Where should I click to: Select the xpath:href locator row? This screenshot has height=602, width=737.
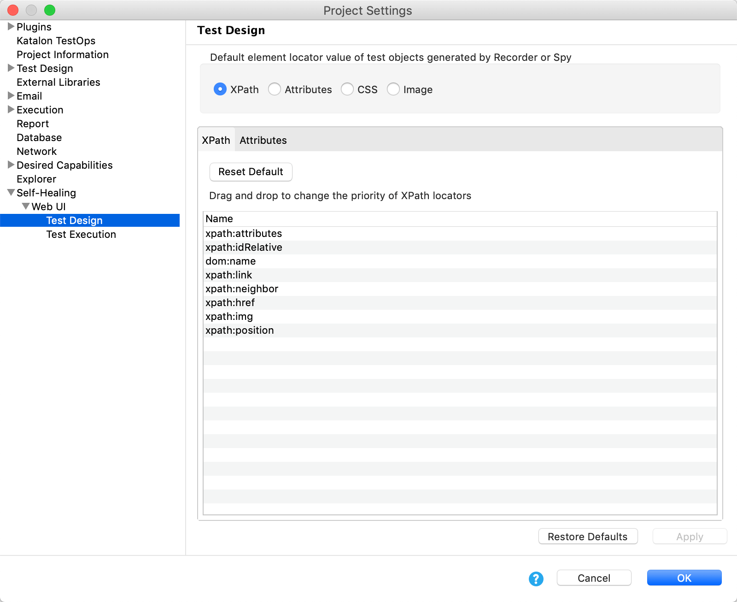[x=230, y=302]
